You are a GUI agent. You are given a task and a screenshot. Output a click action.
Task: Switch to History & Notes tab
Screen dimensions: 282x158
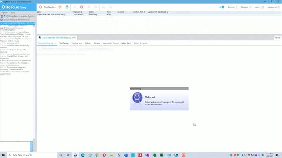point(140,43)
